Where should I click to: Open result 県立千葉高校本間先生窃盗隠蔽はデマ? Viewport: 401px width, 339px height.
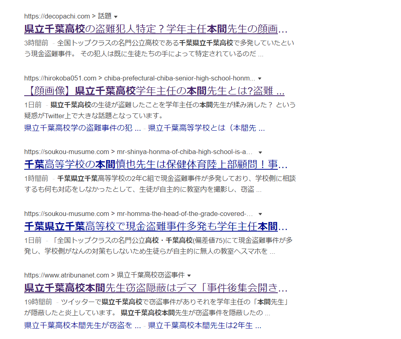[x=156, y=288]
